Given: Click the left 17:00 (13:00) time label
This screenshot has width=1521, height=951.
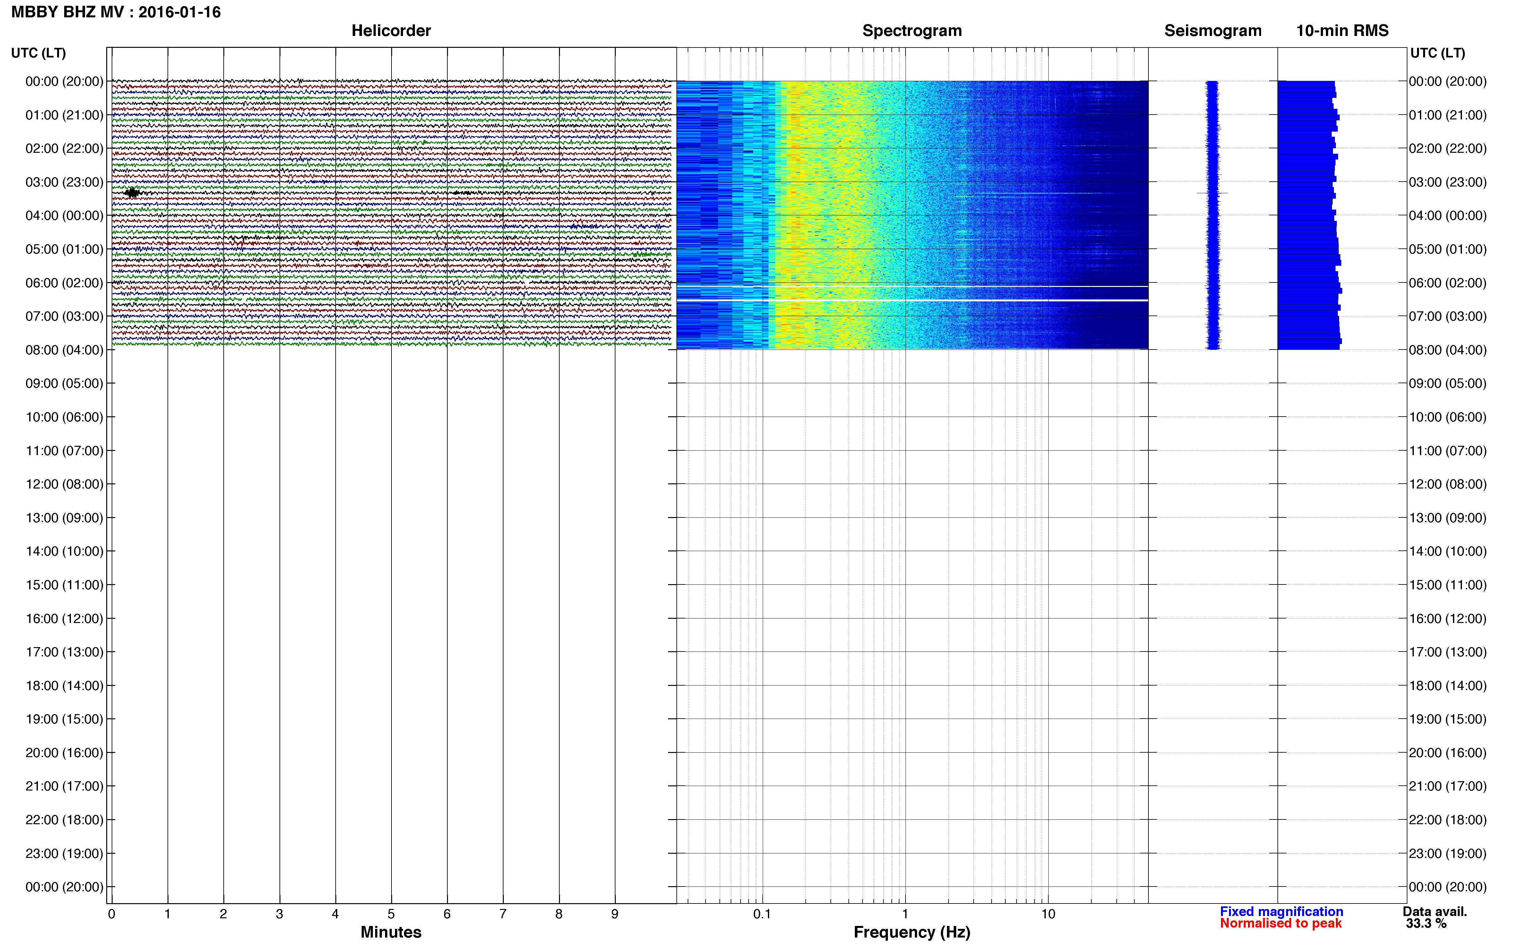Looking at the screenshot, I should tap(64, 652).
